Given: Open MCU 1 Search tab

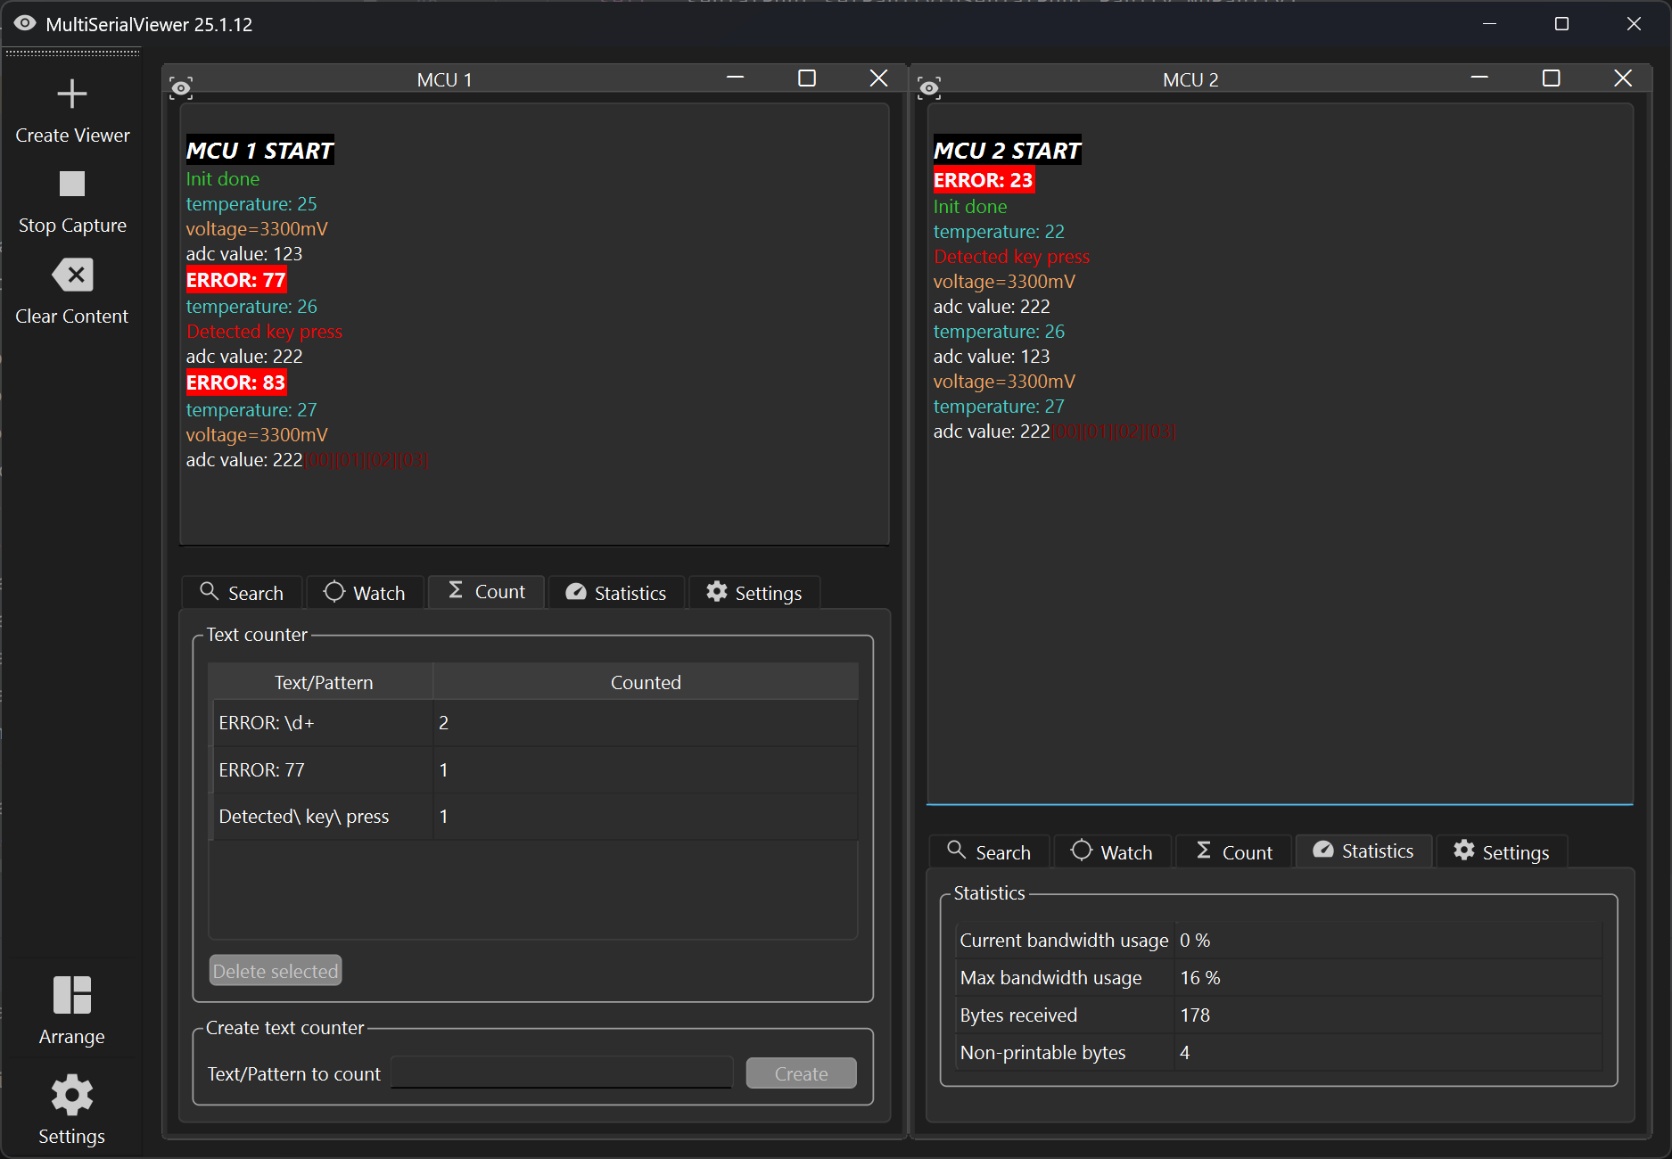Looking at the screenshot, I should pyautogui.click(x=243, y=593).
